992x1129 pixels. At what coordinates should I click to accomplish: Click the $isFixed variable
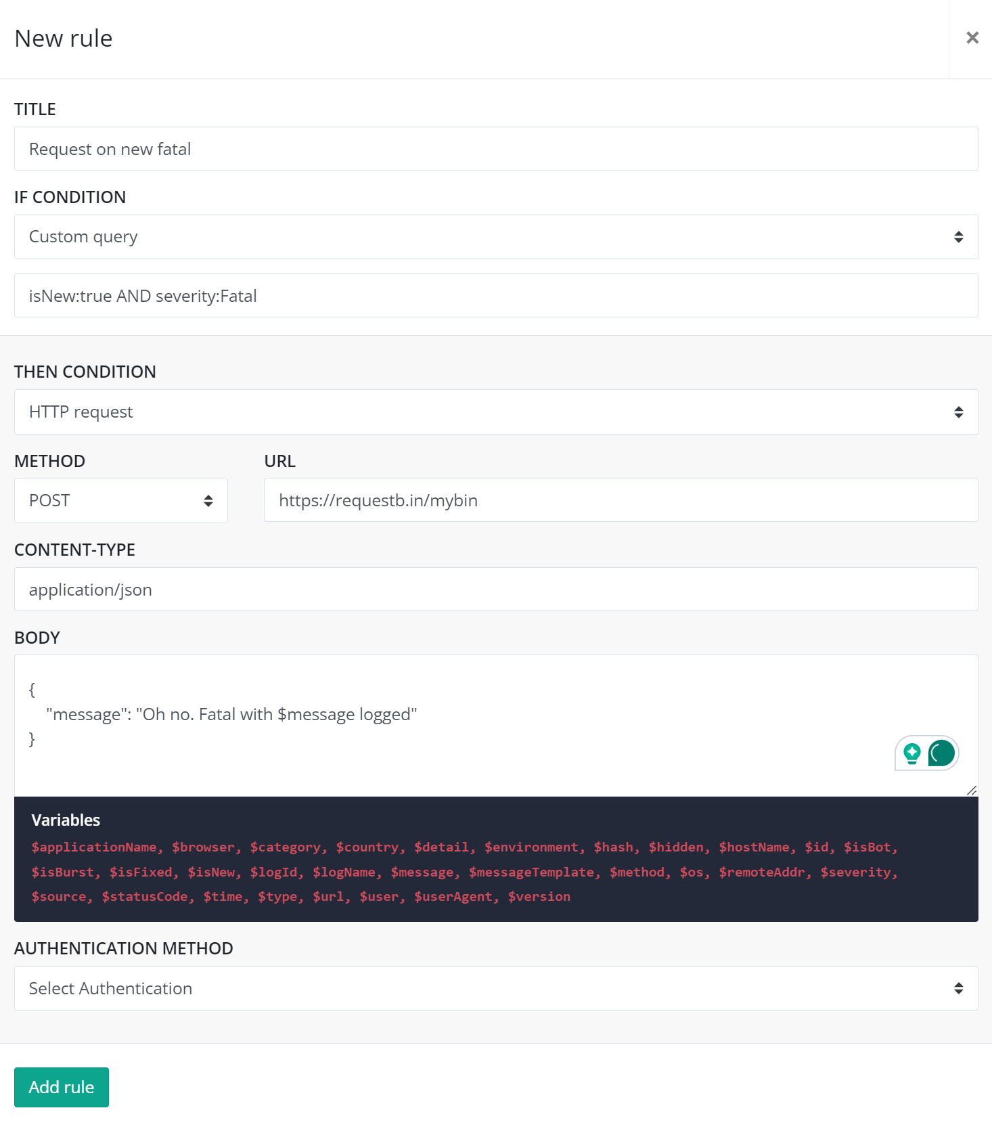click(141, 872)
